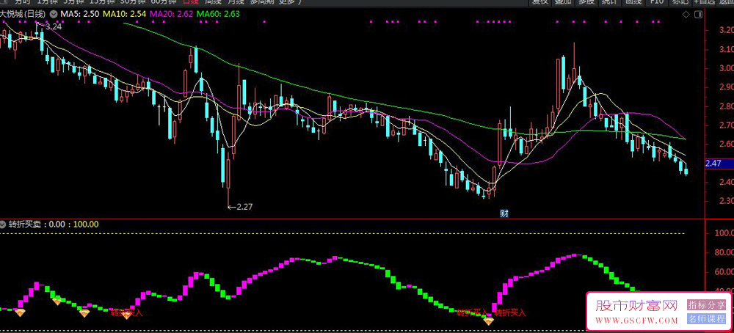734x333 pixels.
Task: Click the 2.27 low price label
Action: coord(245,206)
